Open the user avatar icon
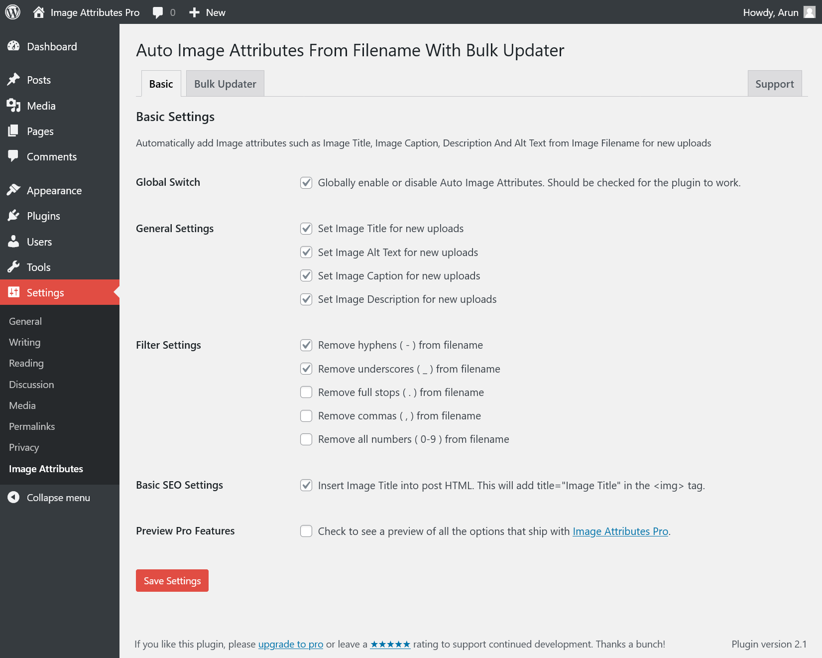 click(x=810, y=12)
